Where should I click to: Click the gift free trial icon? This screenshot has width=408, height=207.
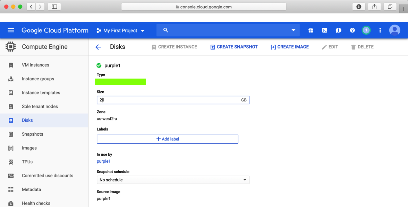coord(311,30)
